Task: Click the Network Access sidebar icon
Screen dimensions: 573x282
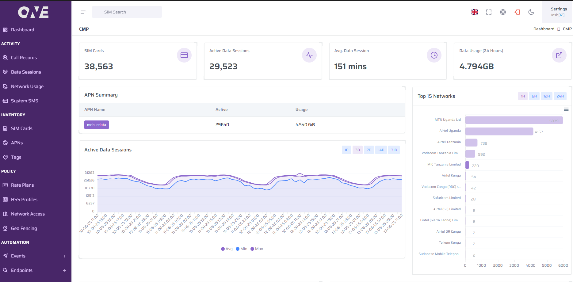Action: [5, 214]
